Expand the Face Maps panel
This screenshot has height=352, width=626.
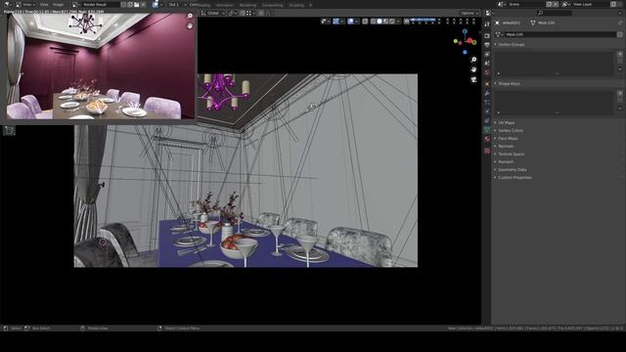(508, 139)
